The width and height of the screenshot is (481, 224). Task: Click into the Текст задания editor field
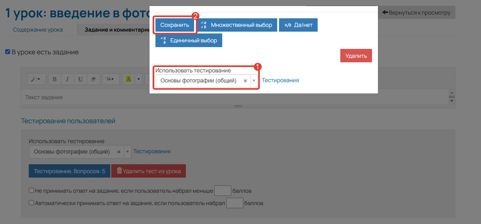point(234,97)
